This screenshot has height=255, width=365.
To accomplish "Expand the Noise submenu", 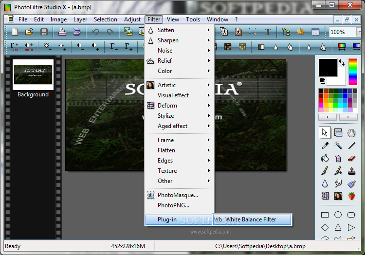I will tap(180, 51).
